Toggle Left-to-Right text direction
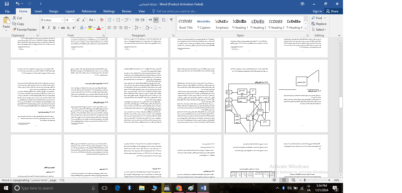 [150, 20]
